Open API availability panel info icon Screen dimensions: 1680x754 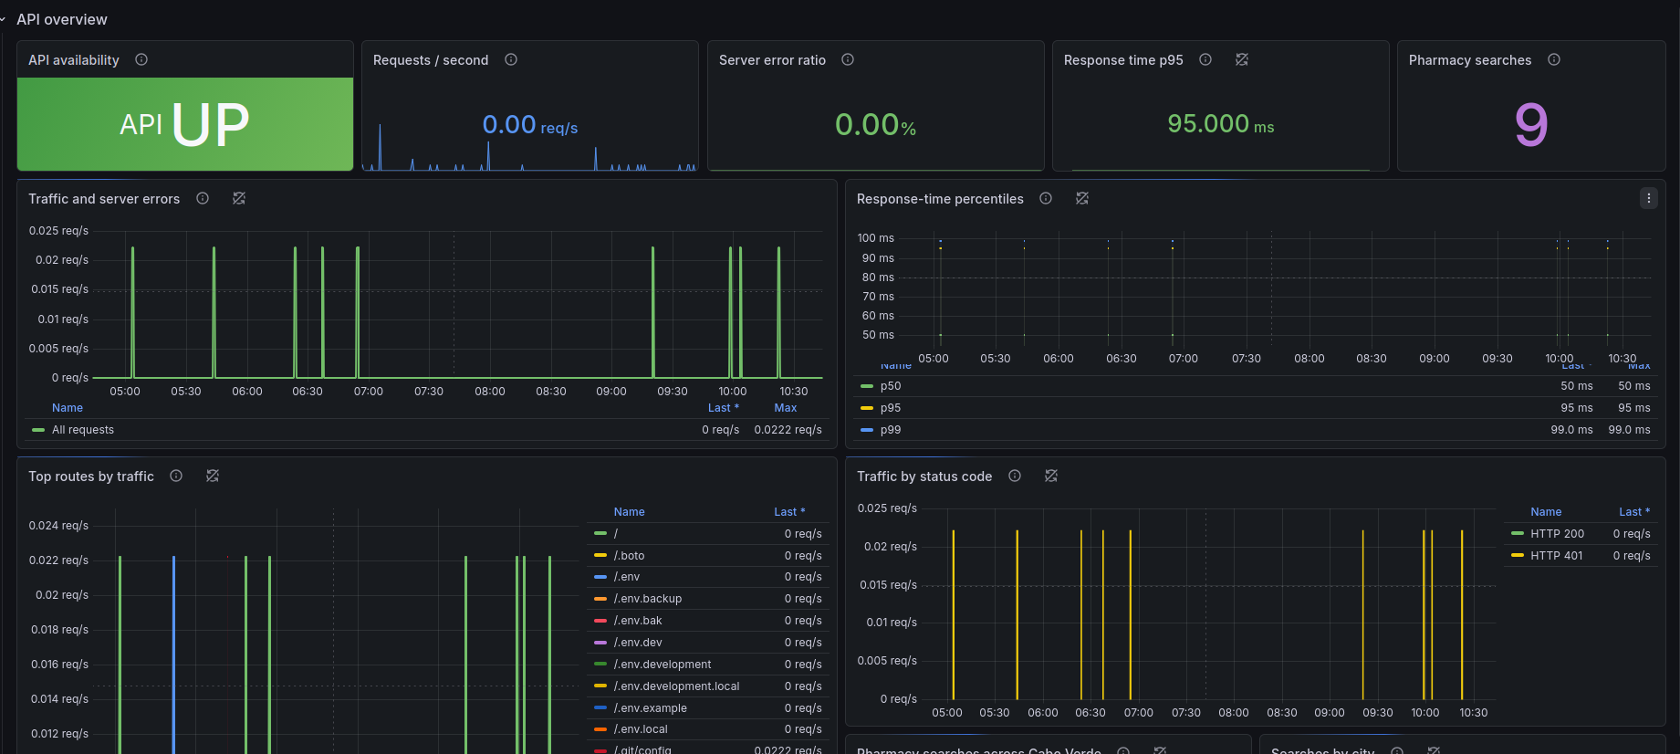[x=141, y=59]
